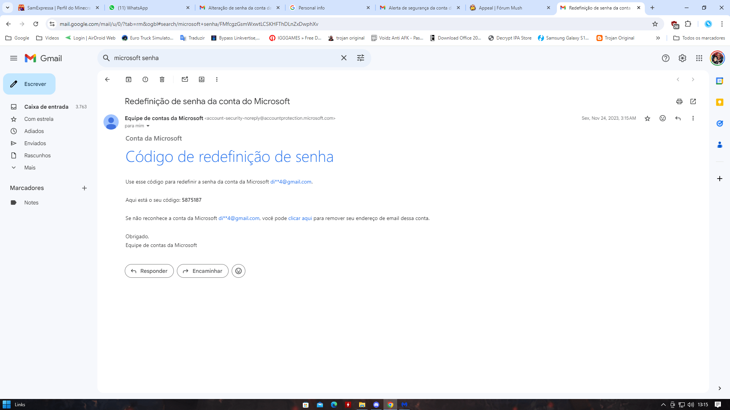This screenshot has height=410, width=730.
Task: Click the search mail field
Action: pos(224,58)
